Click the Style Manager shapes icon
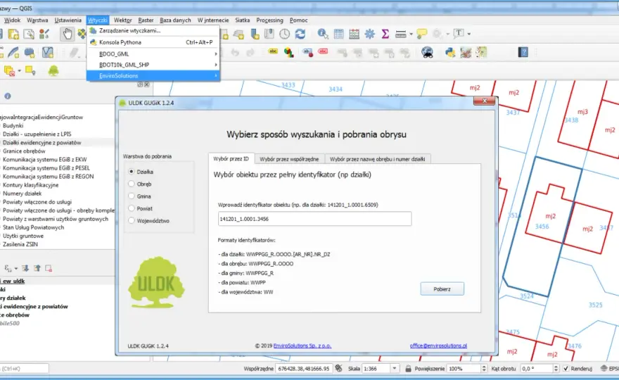Image resolution: width=619 pixels, height=380 pixels. click(x=44, y=34)
